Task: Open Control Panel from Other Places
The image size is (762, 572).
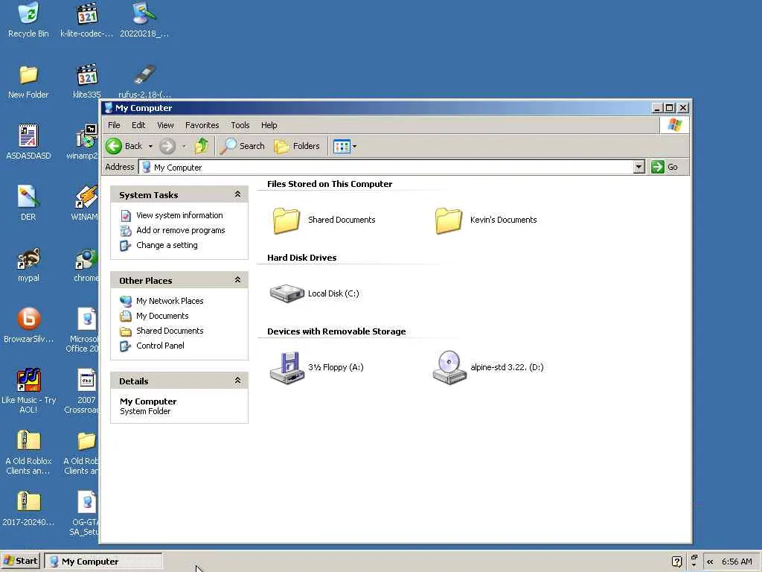Action: (160, 346)
